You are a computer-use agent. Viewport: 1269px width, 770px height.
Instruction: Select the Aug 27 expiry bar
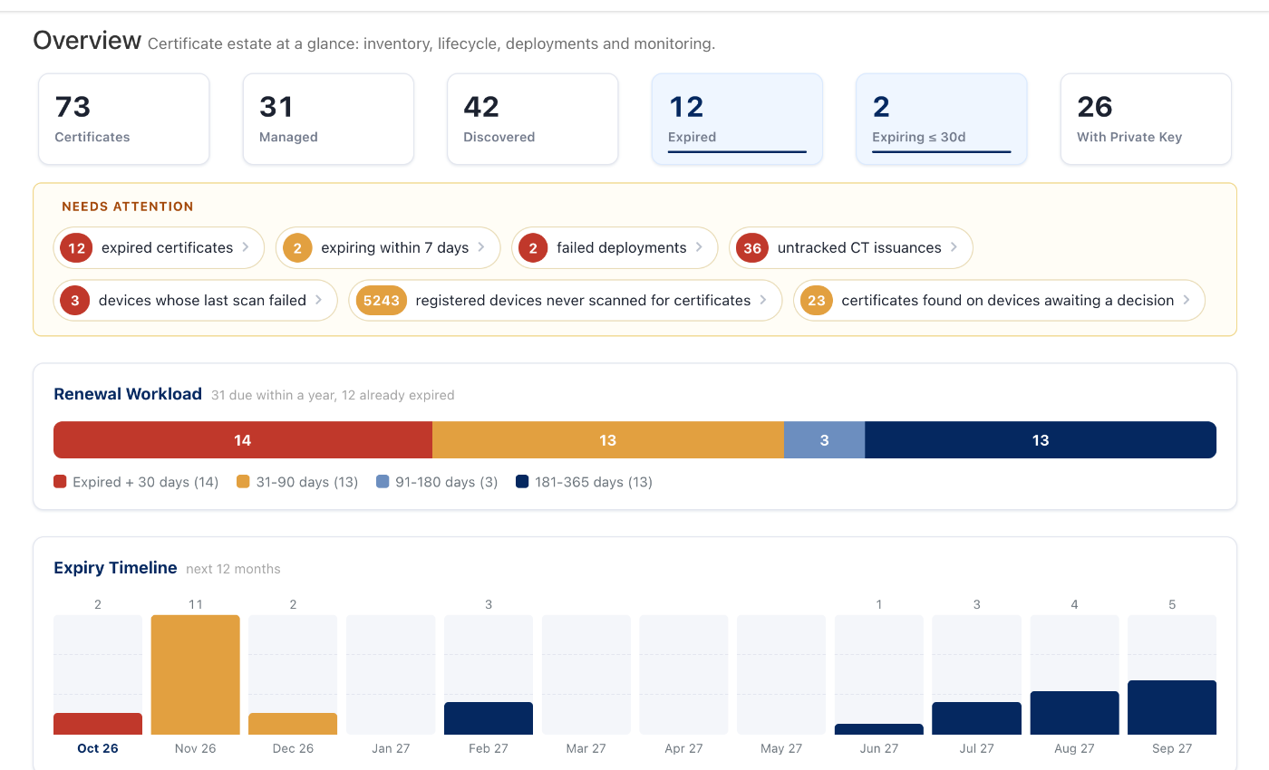(1075, 713)
